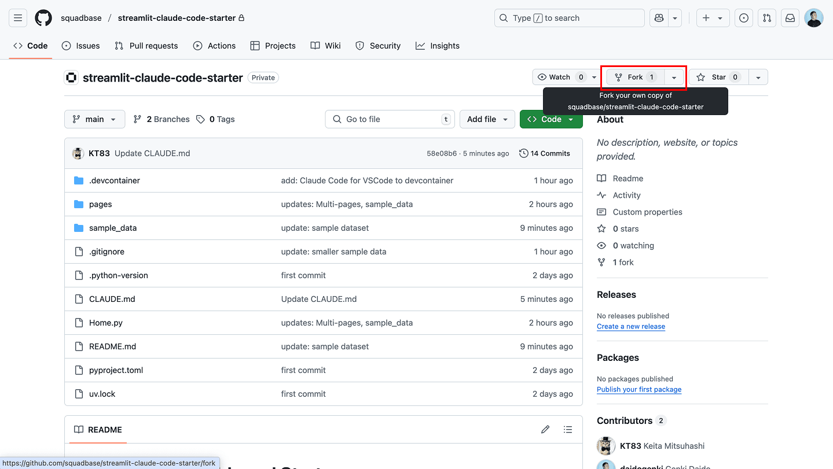
Task: Click the GitHub logo home icon
Action: [43, 18]
